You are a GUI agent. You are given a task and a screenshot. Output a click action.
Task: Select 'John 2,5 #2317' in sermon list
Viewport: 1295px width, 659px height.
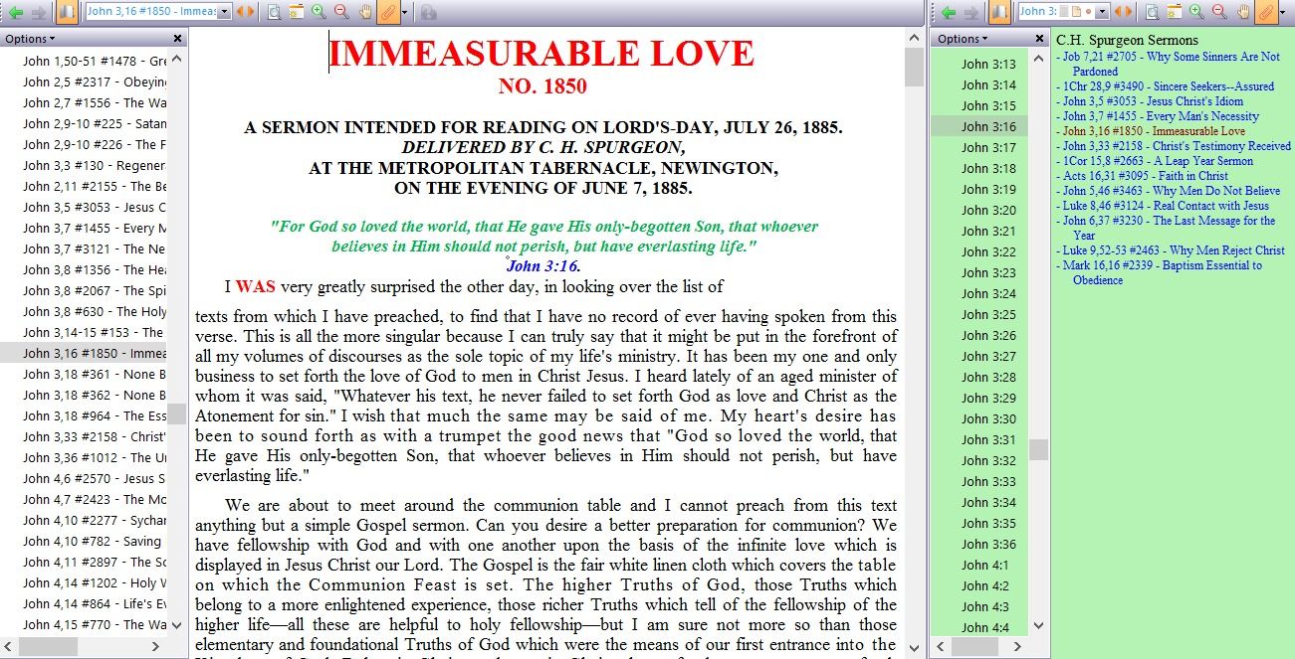(95, 82)
